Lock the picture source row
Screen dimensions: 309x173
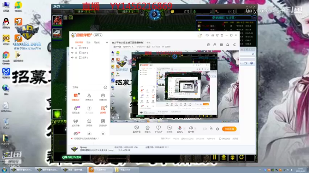click(x=76, y=53)
